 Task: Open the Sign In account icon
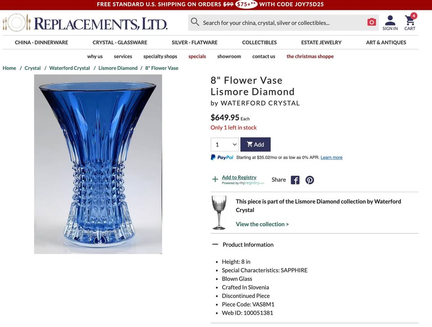[x=390, y=23]
